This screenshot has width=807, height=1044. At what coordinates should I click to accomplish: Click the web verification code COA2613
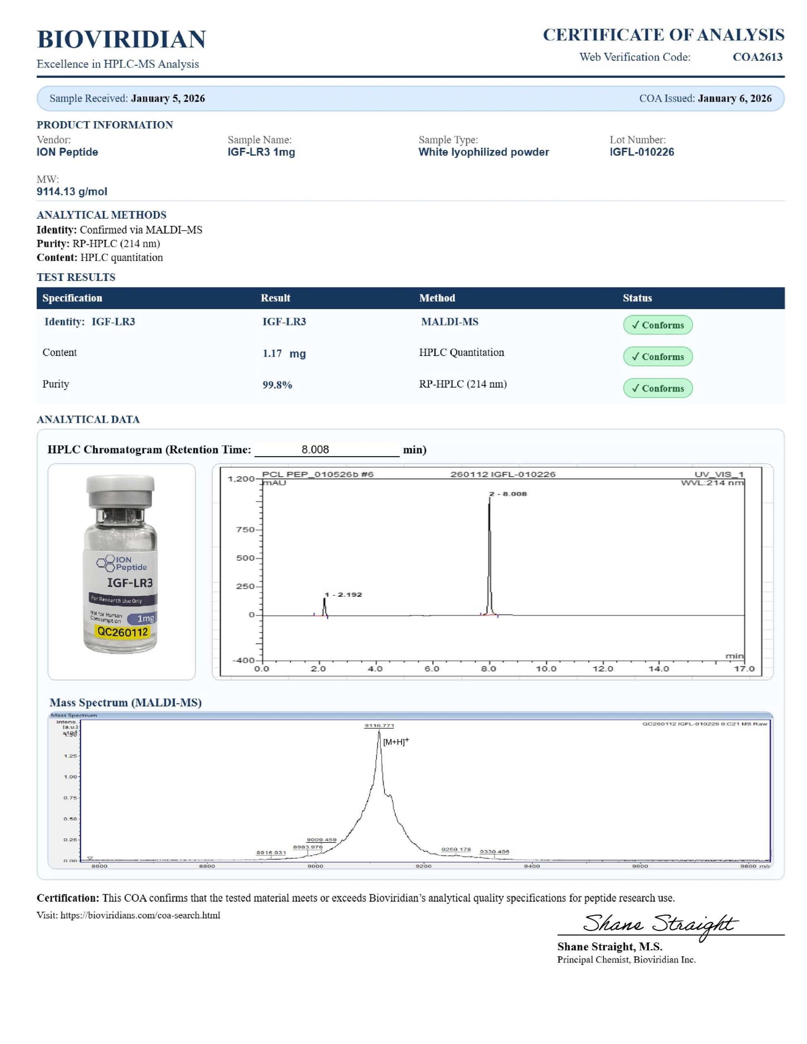757,57
